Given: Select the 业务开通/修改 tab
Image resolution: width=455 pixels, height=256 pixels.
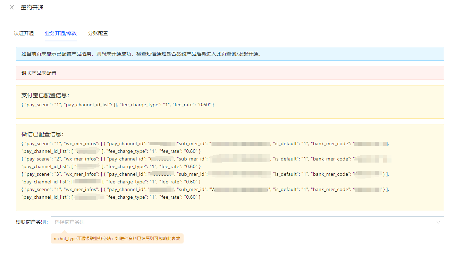Looking at the screenshot, I should point(61,33).
